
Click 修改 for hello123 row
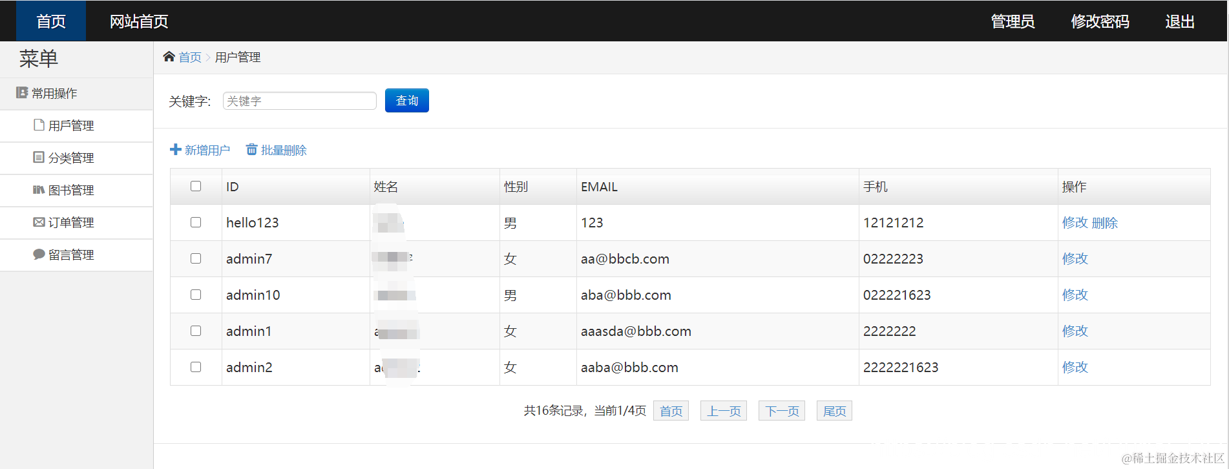pyautogui.click(x=1075, y=222)
